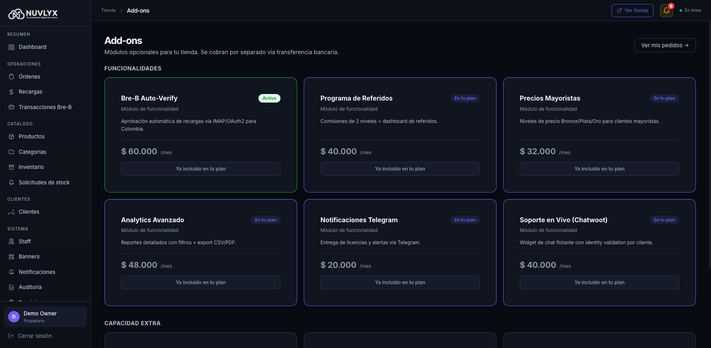Click the Recargas dollar icon
711x348 pixels.
coord(11,92)
